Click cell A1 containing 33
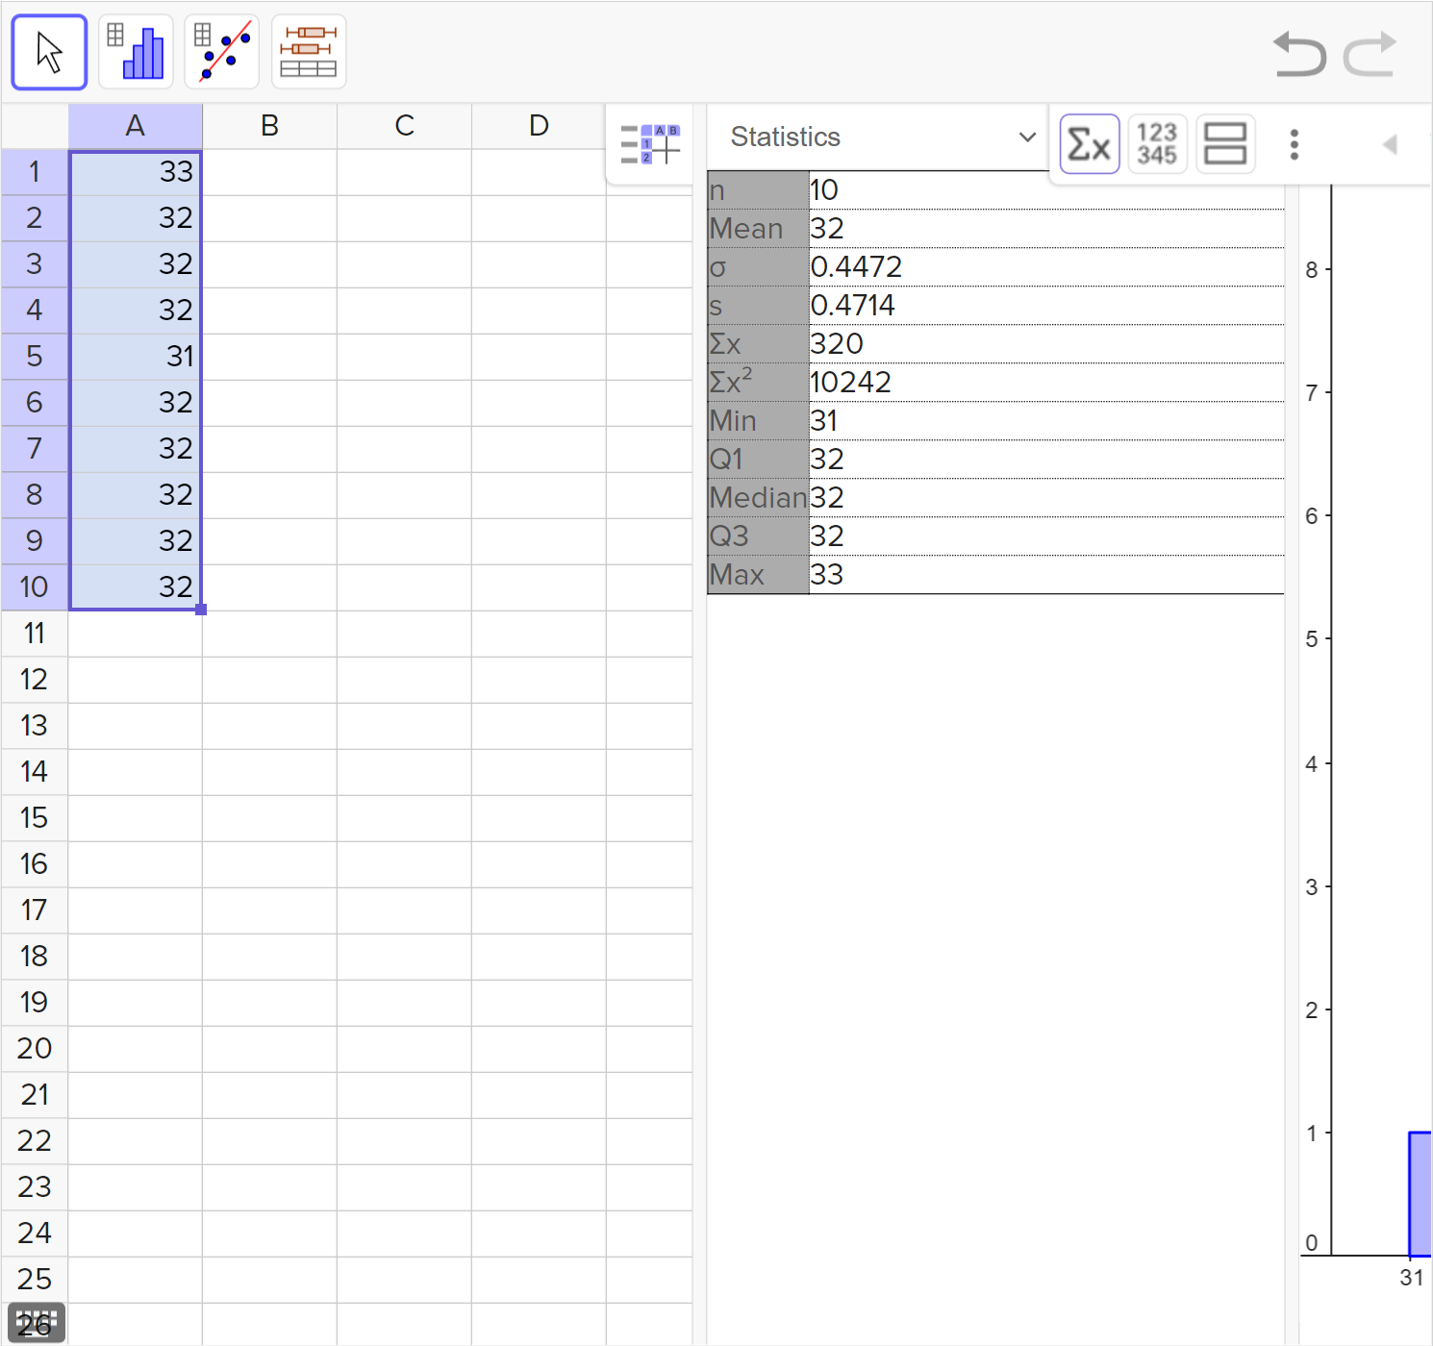Image resolution: width=1433 pixels, height=1346 pixels. pos(135,172)
